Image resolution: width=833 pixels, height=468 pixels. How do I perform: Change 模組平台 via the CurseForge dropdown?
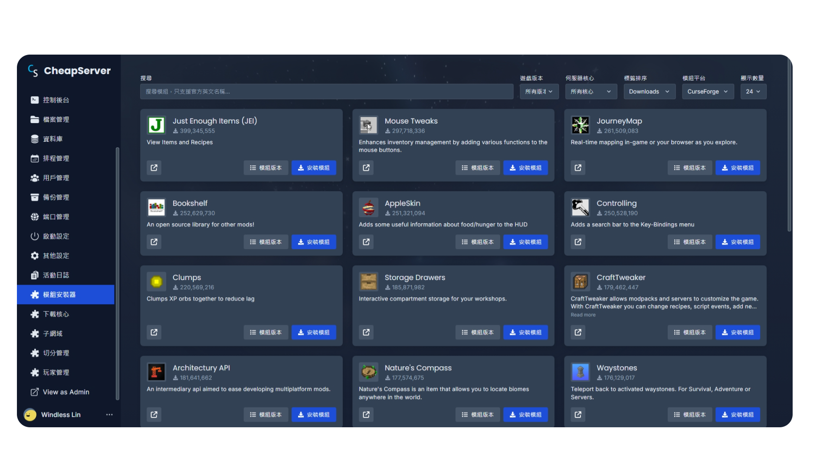[708, 91]
